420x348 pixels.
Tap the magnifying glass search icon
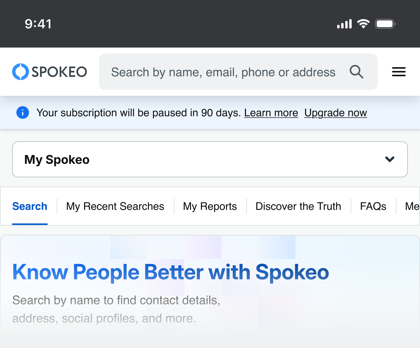[356, 72]
